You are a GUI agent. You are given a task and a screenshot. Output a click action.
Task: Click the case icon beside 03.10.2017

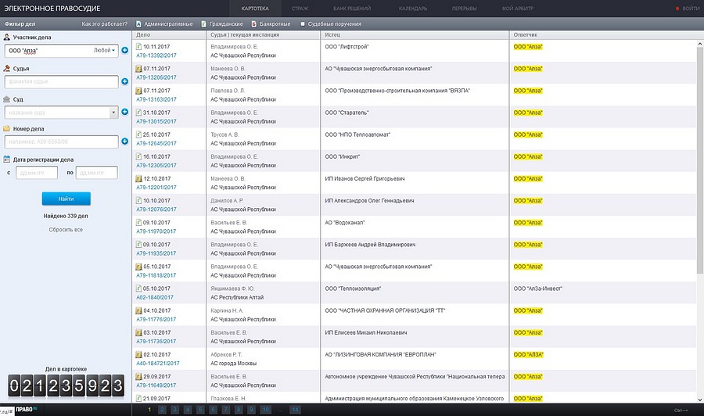pyautogui.click(x=139, y=332)
